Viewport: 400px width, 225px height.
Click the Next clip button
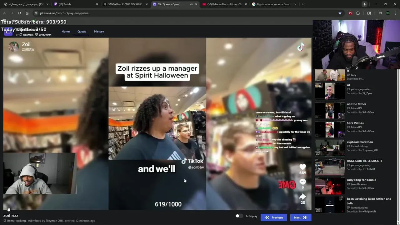[x=301, y=217]
